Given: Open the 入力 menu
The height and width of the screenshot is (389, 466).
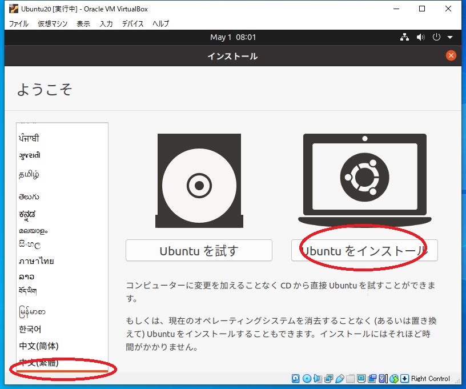Looking at the screenshot, I should coord(106,24).
